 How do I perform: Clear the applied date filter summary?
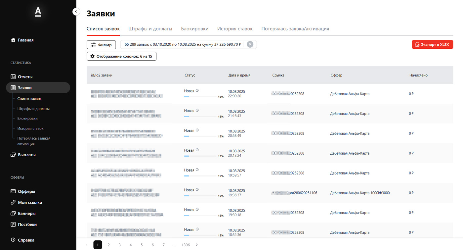(x=250, y=44)
